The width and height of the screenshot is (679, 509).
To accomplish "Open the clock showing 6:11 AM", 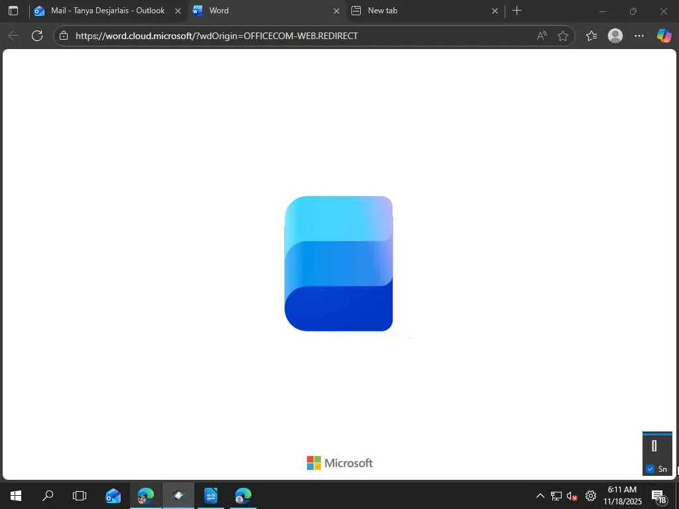I will click(x=622, y=496).
